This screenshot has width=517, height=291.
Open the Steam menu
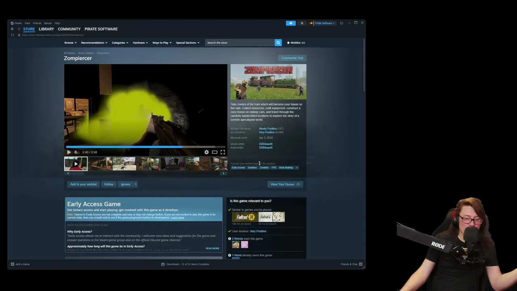pos(18,23)
